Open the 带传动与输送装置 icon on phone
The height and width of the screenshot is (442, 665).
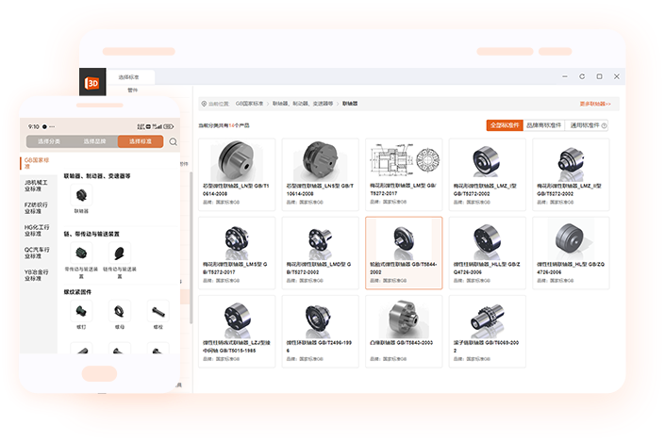tap(81, 253)
